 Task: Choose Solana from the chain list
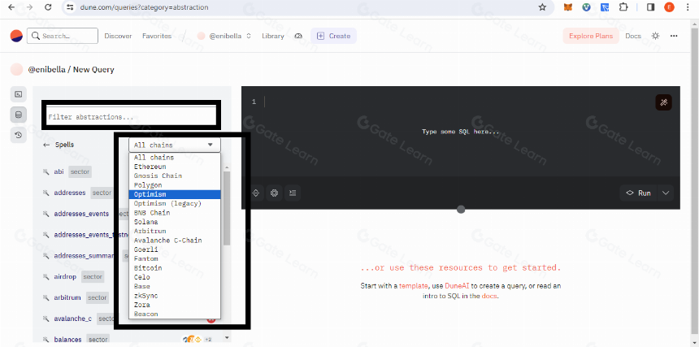(174, 222)
